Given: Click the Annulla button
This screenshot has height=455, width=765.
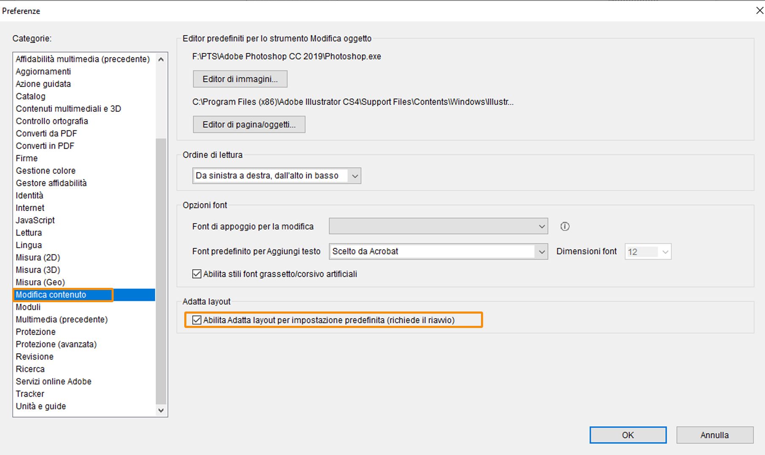Looking at the screenshot, I should click(x=714, y=435).
